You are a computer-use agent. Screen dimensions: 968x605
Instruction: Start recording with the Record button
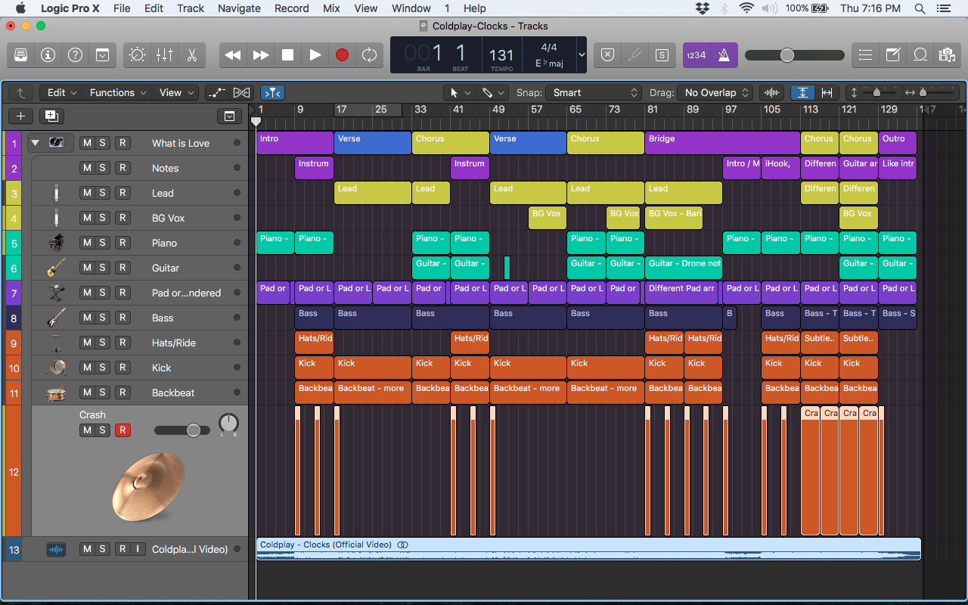[343, 55]
